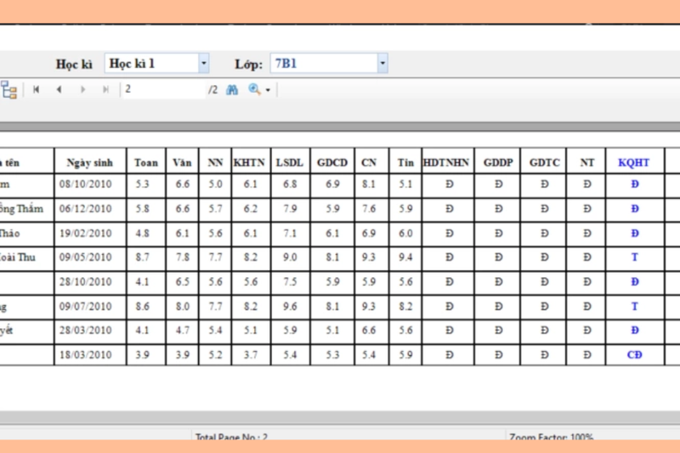Screen dimensions: 680x453
Task: Select birth date 06/12/2010
Action: click(x=86, y=209)
